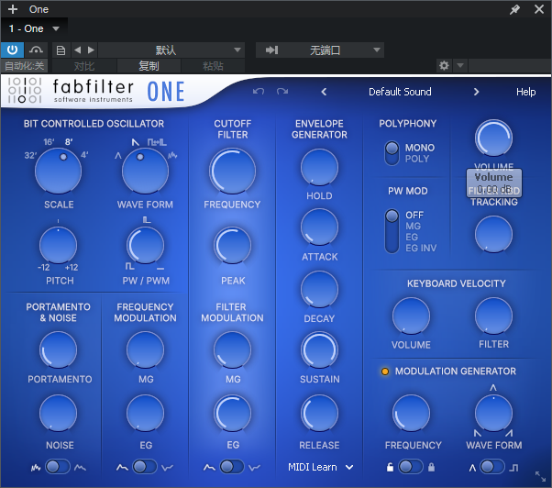
Task: Click the sidechain headphone-style icon
Action: [36, 50]
